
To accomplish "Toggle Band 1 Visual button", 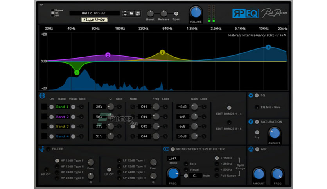I will point(73,107).
